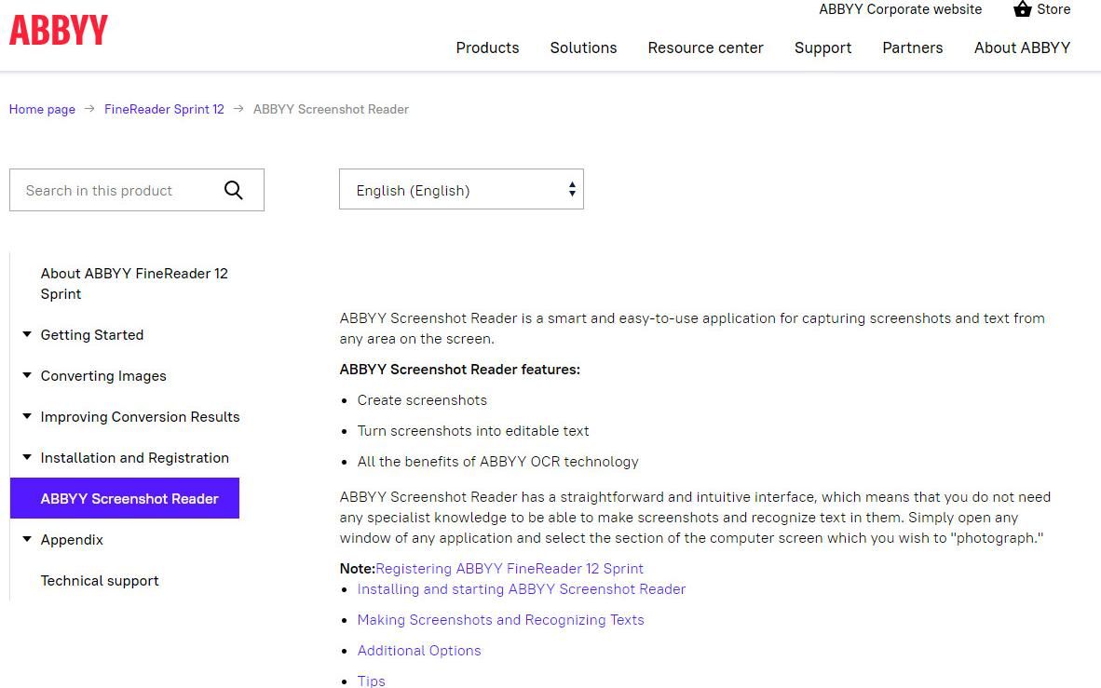Open Registering ABBYY FineReader 12 Sprint link

tap(510, 569)
